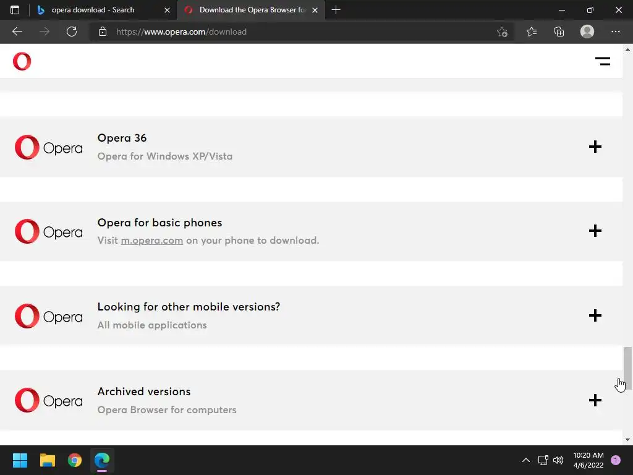Expand Opera for basic phones section
Screen dimensions: 633x475
point(595,231)
